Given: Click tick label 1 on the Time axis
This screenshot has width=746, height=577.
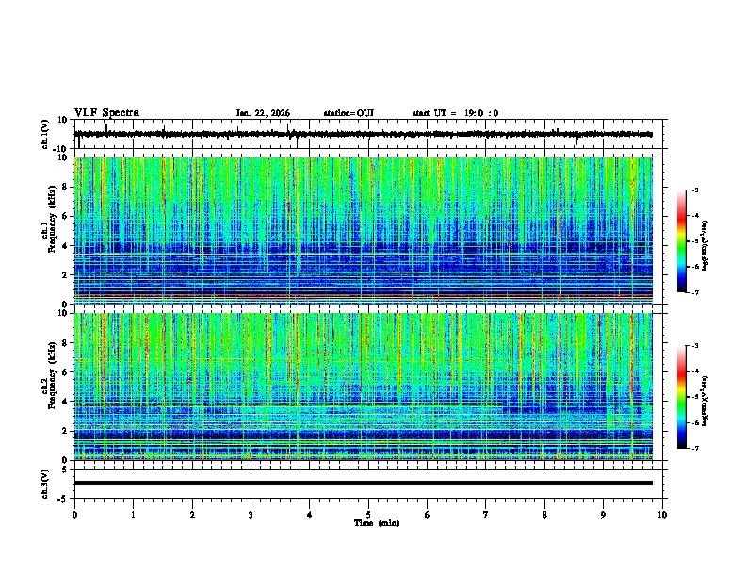Looking at the screenshot, I should click(133, 515).
